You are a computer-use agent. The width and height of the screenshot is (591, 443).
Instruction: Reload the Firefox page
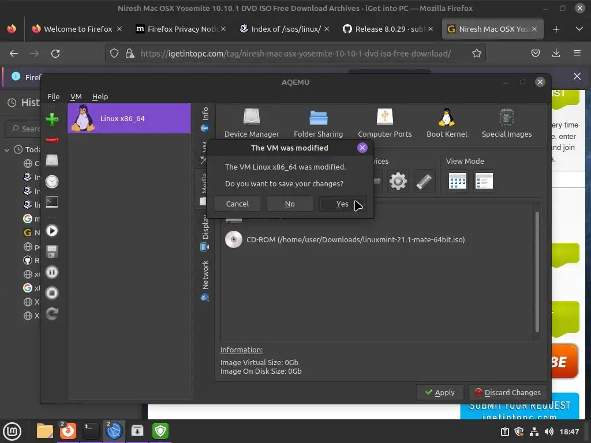[x=55, y=54]
